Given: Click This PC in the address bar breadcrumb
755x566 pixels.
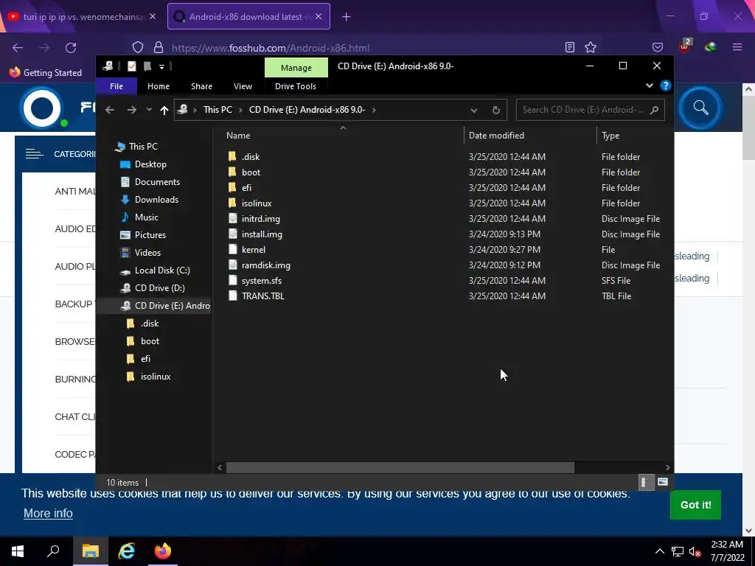Looking at the screenshot, I should [x=218, y=110].
